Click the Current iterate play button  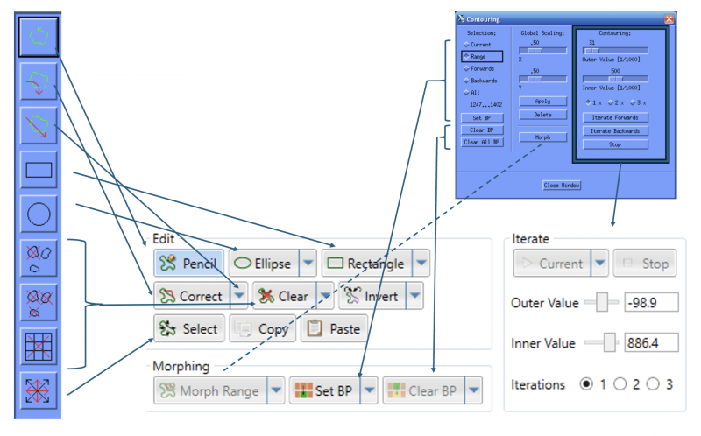click(x=553, y=264)
